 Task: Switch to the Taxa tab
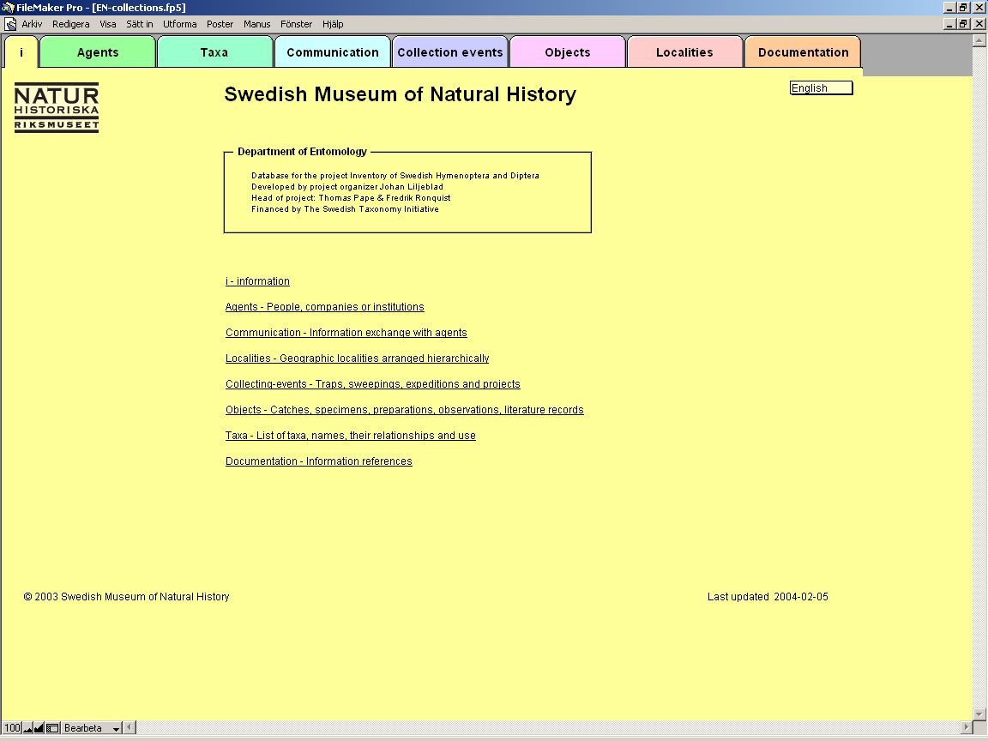pyautogui.click(x=214, y=52)
